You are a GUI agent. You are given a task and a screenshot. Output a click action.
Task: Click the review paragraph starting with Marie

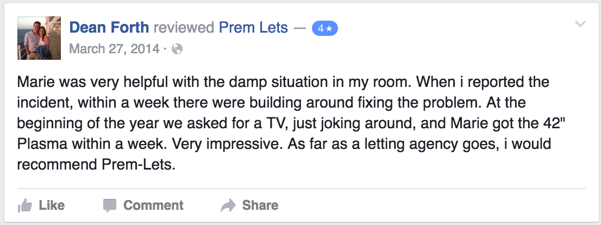pos(284,123)
